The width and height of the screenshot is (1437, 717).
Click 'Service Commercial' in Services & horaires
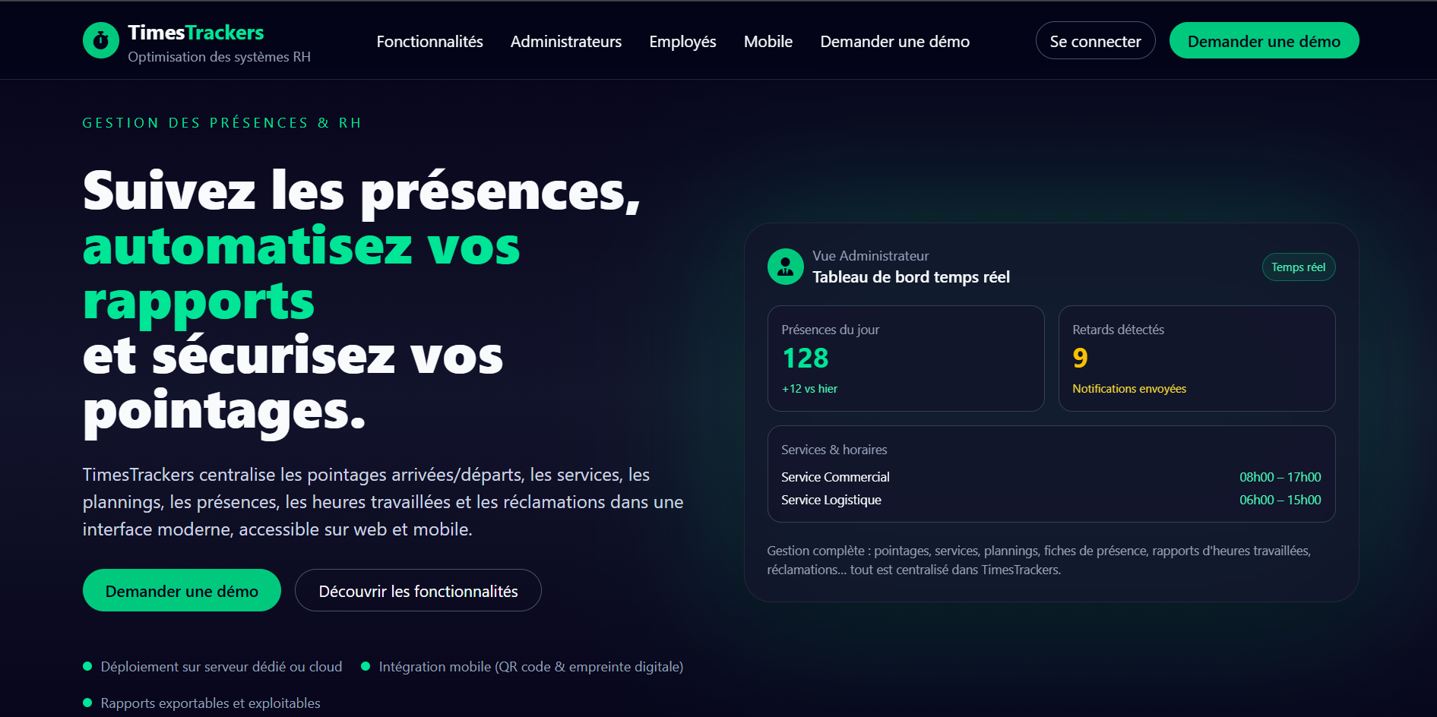click(x=835, y=477)
